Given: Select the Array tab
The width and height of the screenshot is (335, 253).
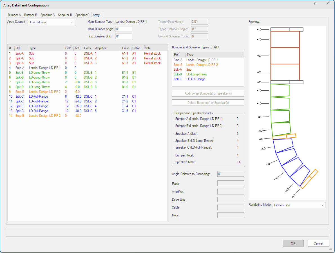Looking at the screenshot, I should click(x=96, y=15).
